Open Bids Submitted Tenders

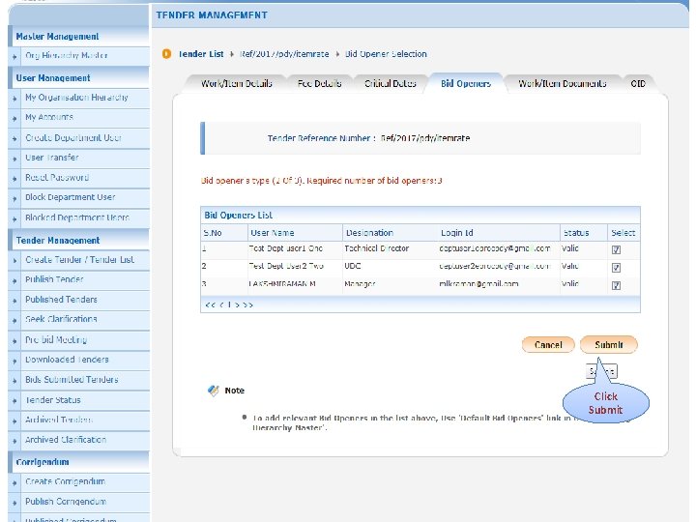[72, 380]
